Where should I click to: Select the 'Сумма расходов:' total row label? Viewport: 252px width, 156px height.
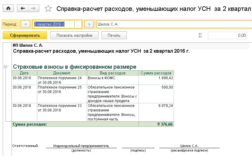pos(75,124)
